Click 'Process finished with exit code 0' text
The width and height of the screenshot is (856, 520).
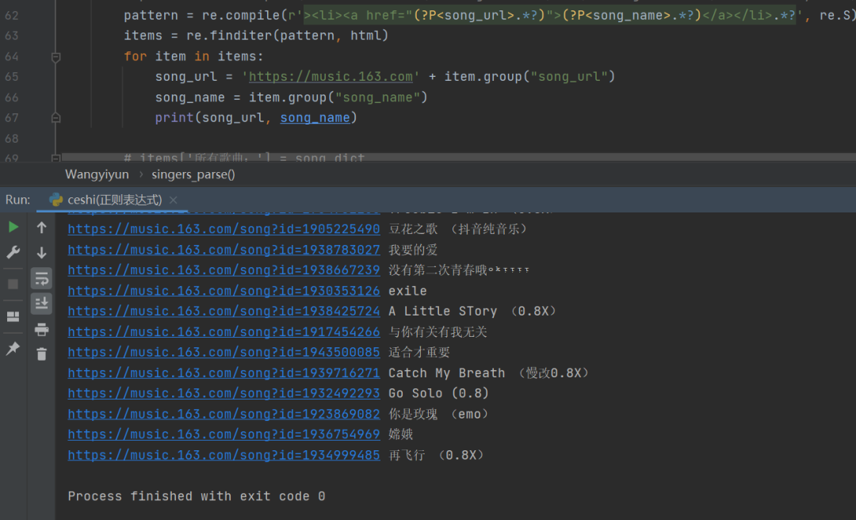coord(197,496)
